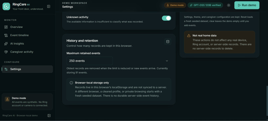Navigate to AI insights
This screenshot has height=121, width=268.
tap(27, 44)
